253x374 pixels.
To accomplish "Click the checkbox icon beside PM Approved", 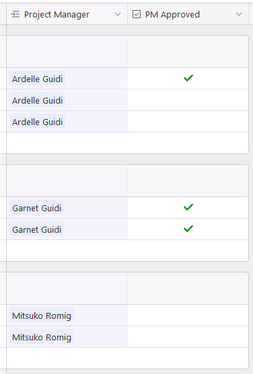I will click(137, 14).
